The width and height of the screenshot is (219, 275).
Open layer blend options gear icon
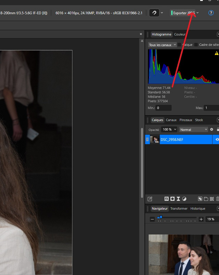211,130
